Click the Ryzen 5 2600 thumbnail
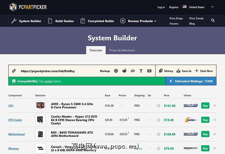Viewport: 225px width, 154px height. pos(40,106)
